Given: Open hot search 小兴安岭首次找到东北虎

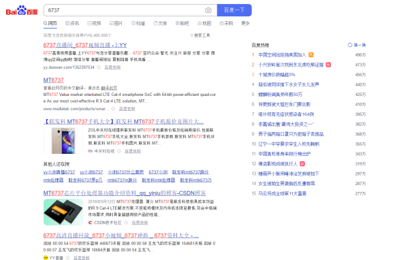Looking at the screenshot, I should 291,65.
